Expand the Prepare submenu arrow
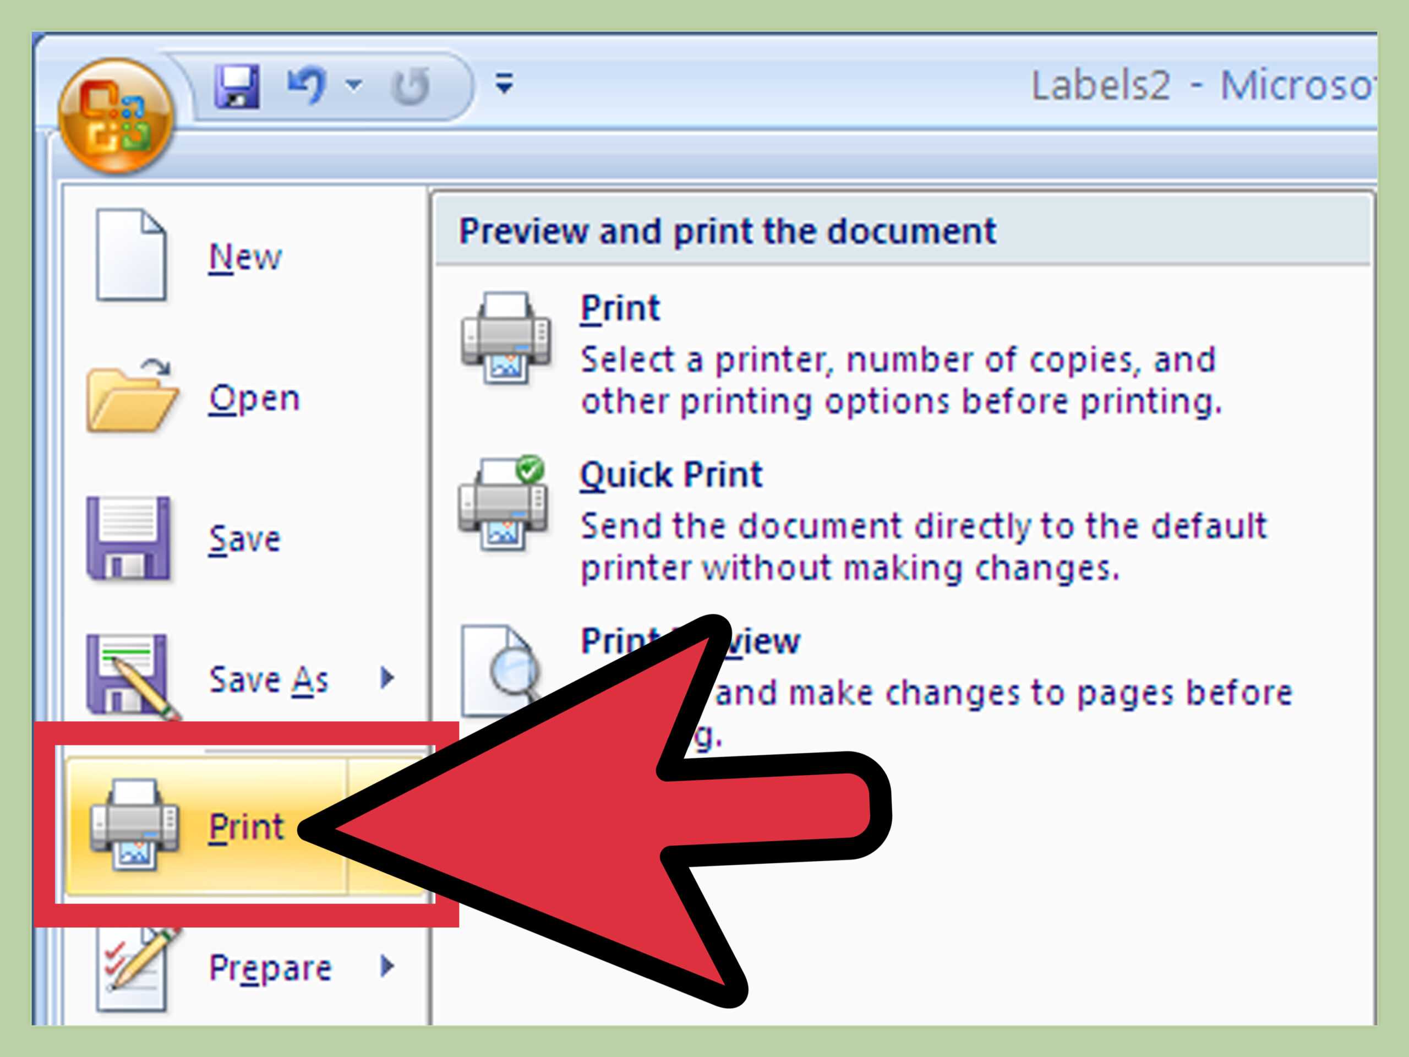Screen dimensions: 1409x1057 [x=386, y=967]
